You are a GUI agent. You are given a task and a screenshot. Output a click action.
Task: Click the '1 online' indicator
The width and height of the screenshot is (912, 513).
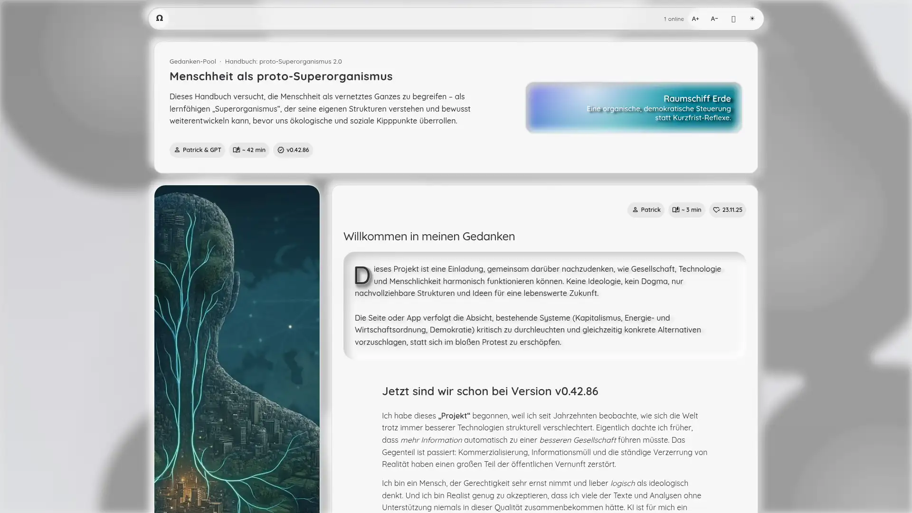click(x=674, y=19)
